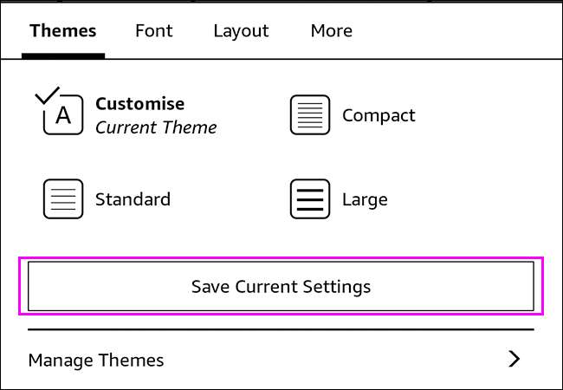Click the checkmark on the Customise icon
This screenshot has height=390, width=563.
(x=47, y=95)
